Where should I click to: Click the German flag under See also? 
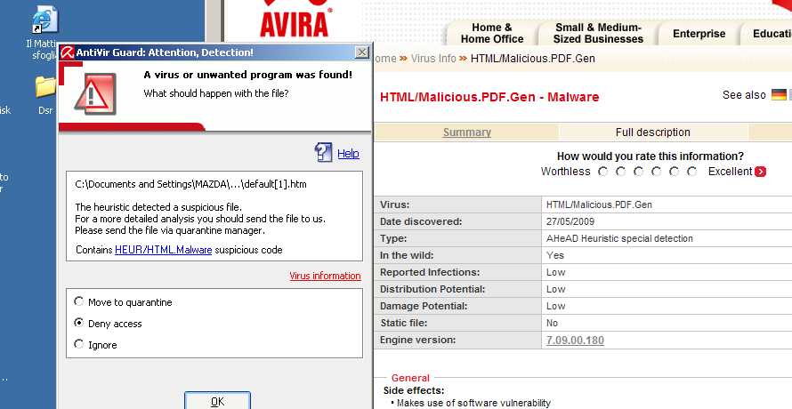point(779,94)
